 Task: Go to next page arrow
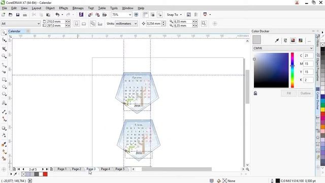pos(43,169)
